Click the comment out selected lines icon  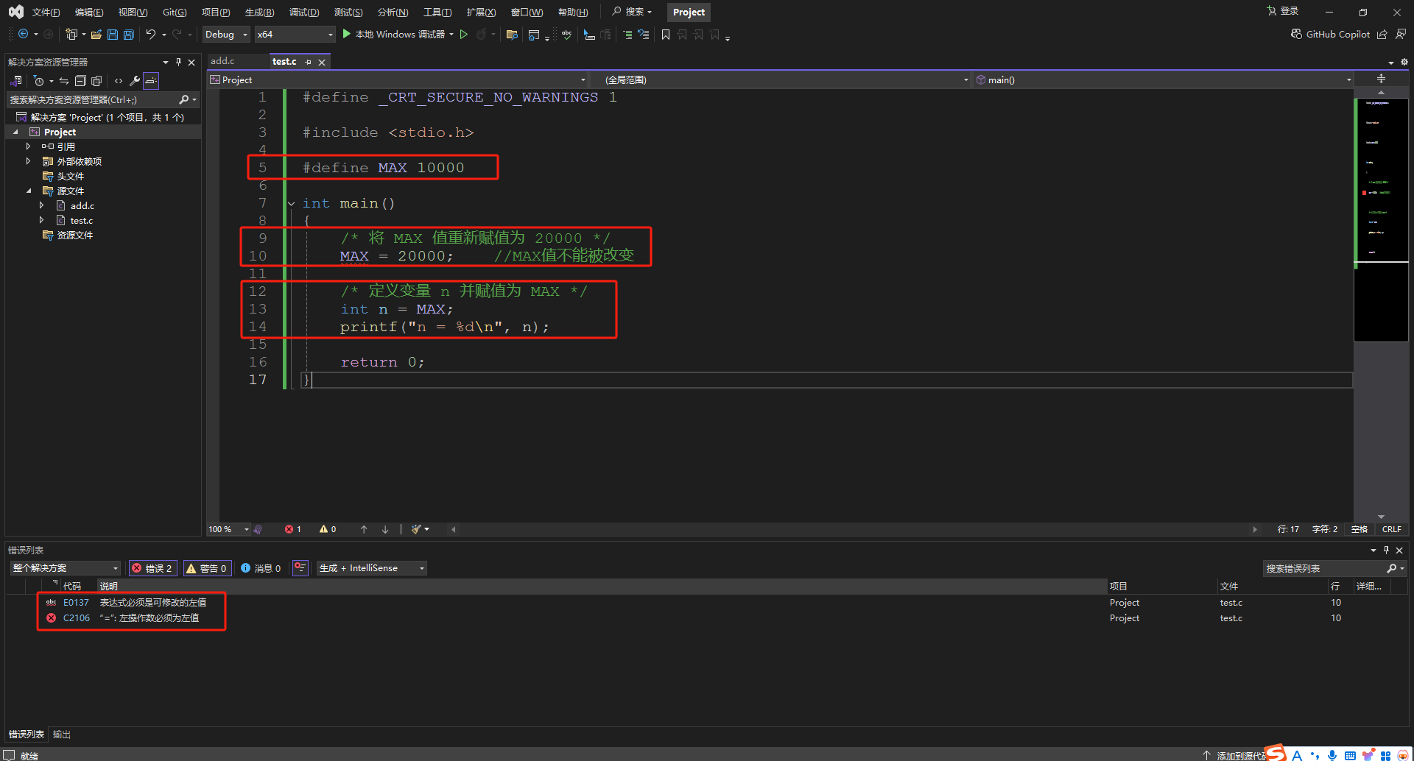tap(627, 34)
